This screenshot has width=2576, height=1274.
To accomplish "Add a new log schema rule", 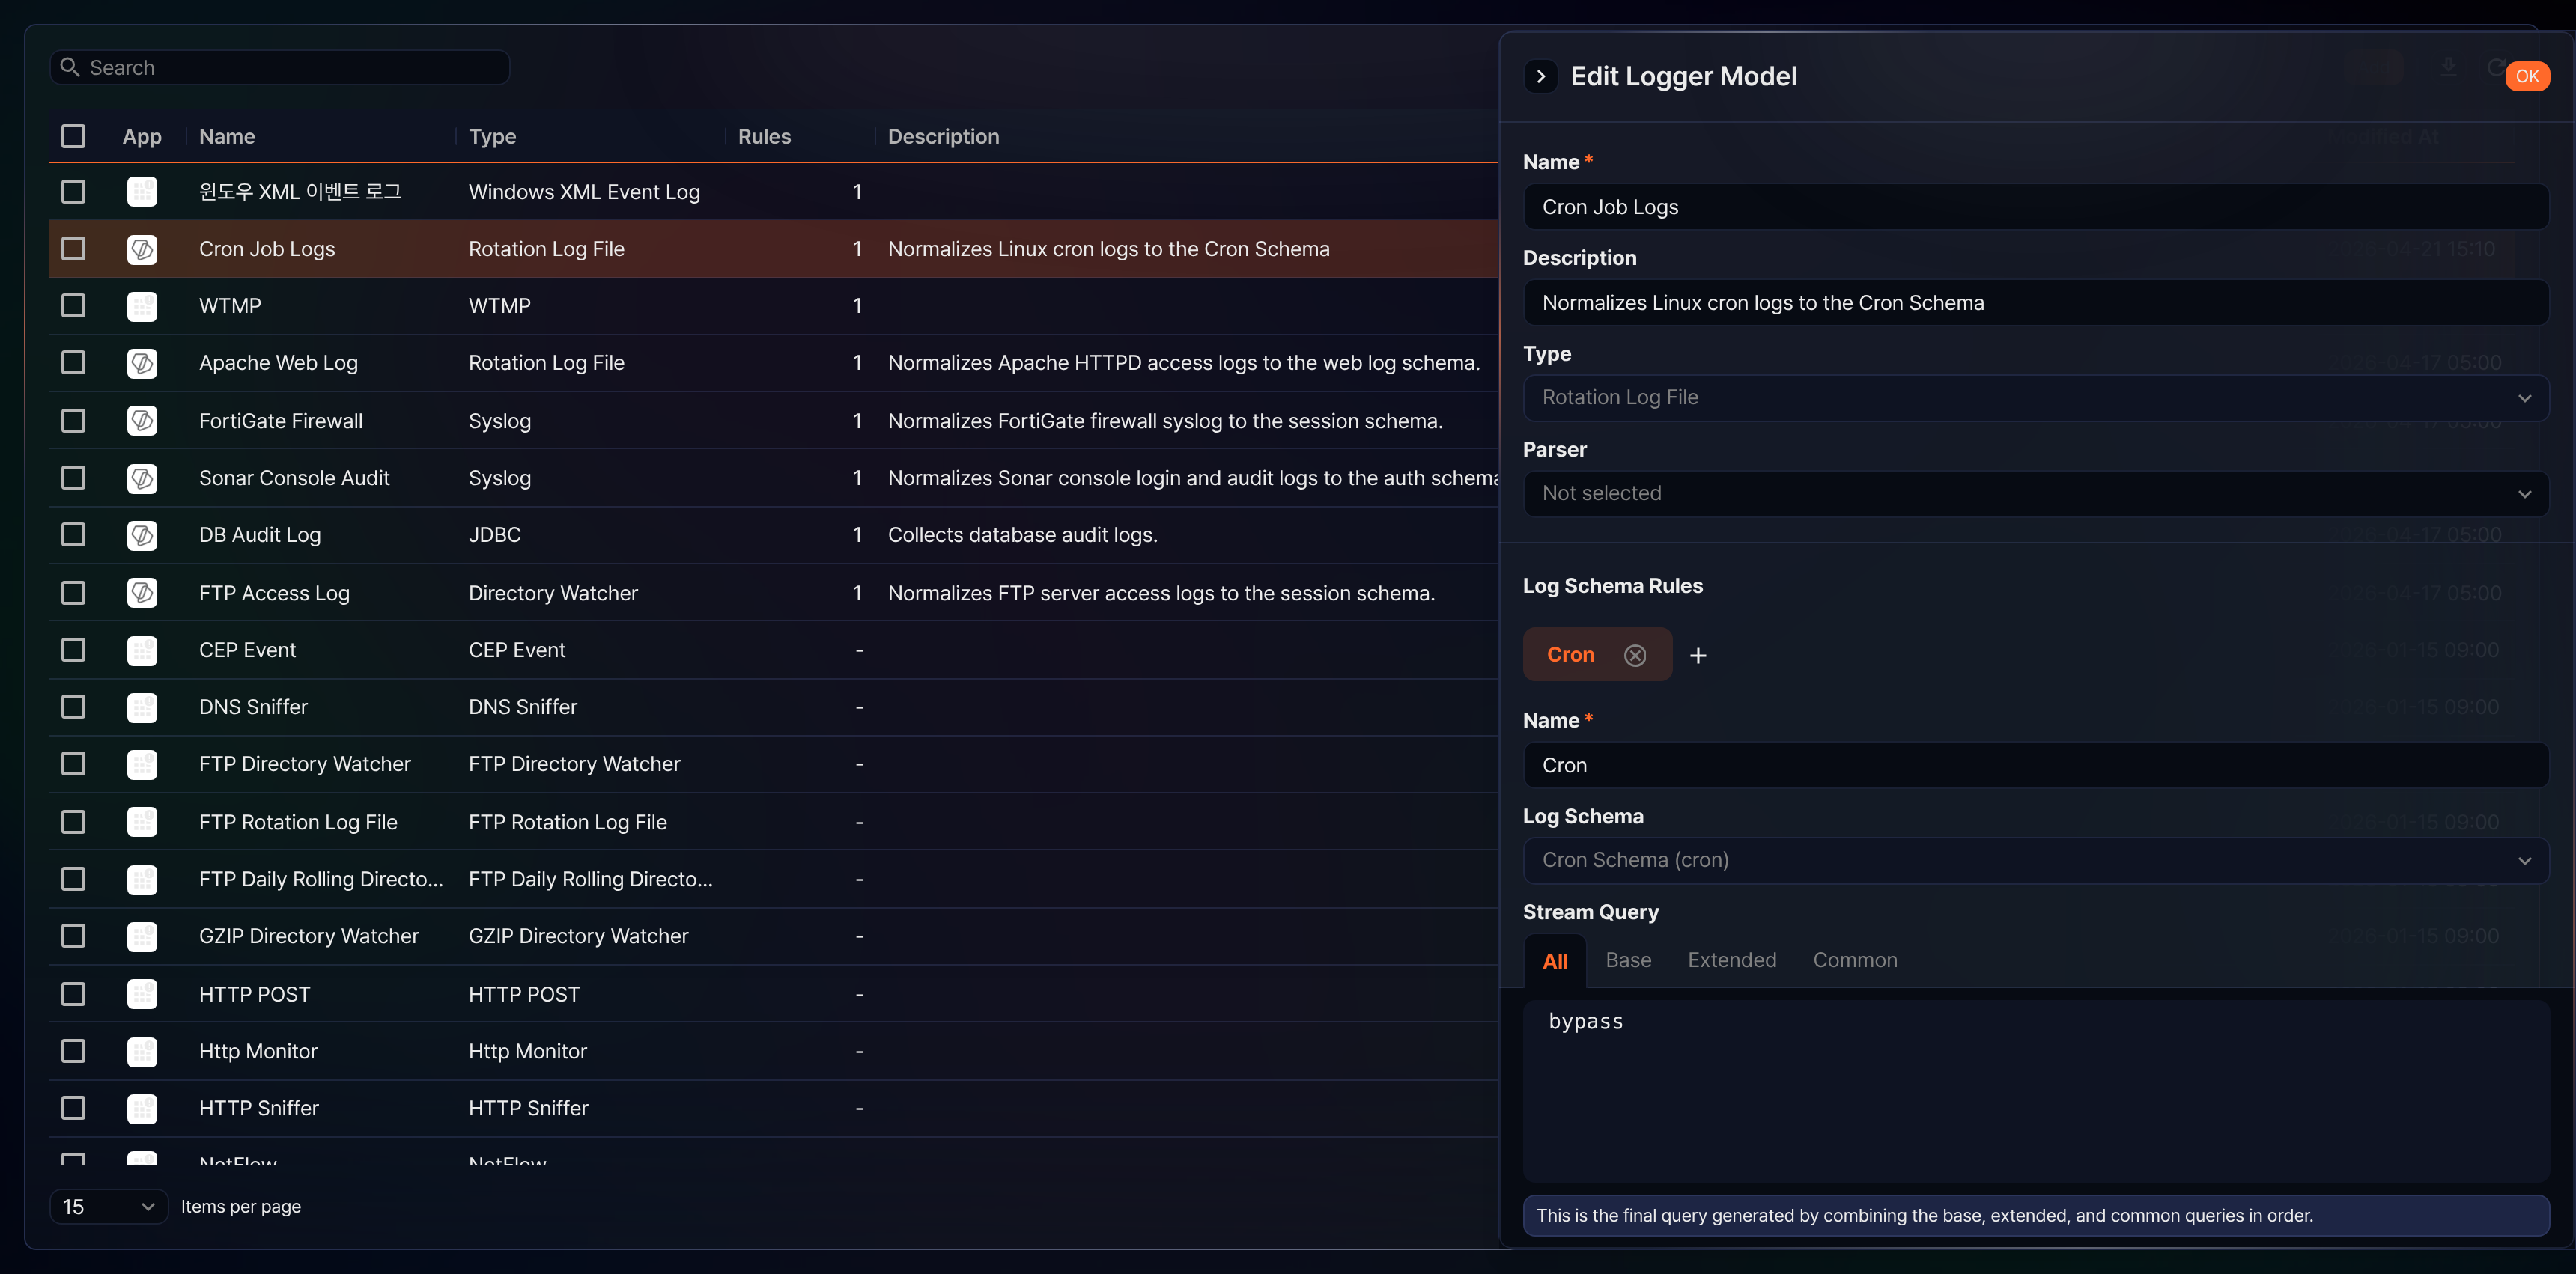I will tap(1697, 656).
